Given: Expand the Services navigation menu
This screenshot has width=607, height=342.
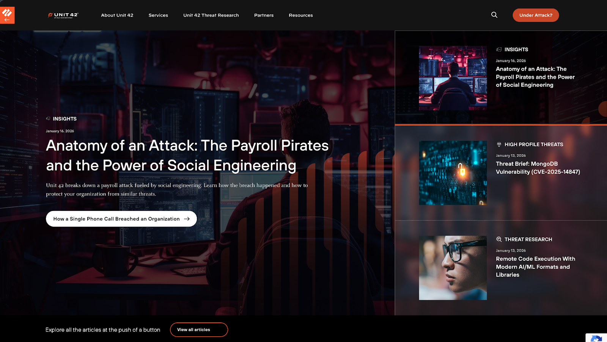Looking at the screenshot, I should pyautogui.click(x=158, y=15).
